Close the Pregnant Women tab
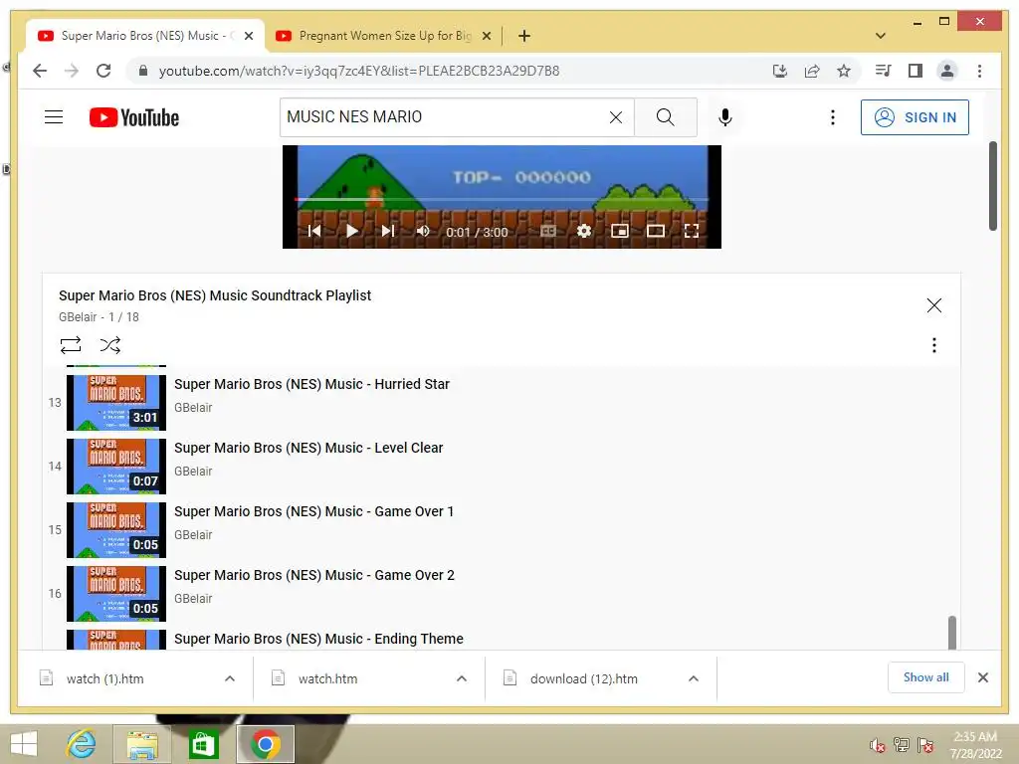Screen dimensions: 1019x764 (486, 36)
